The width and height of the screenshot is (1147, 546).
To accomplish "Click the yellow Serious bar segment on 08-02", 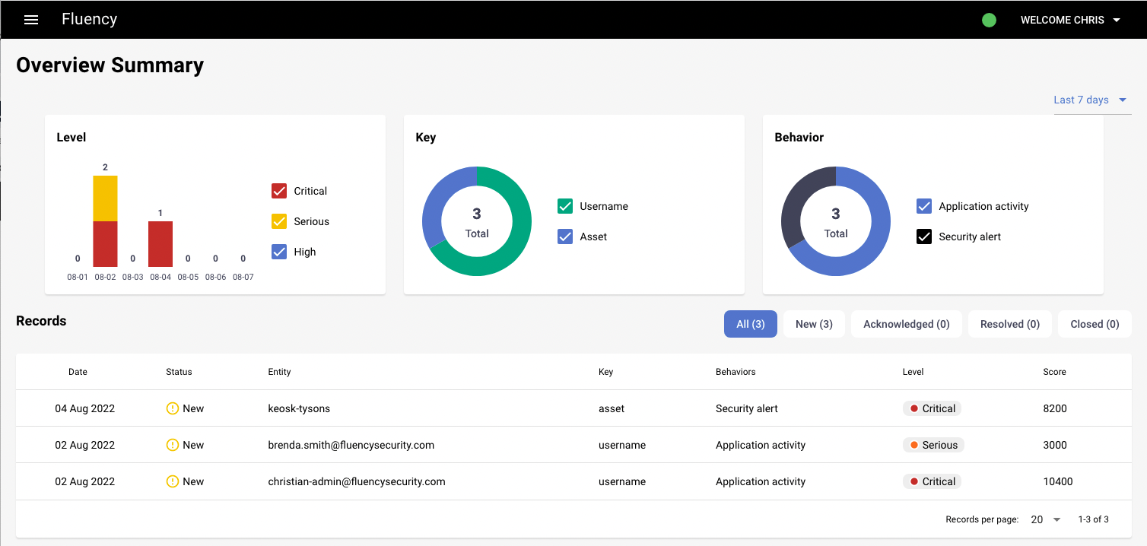I will point(105,198).
